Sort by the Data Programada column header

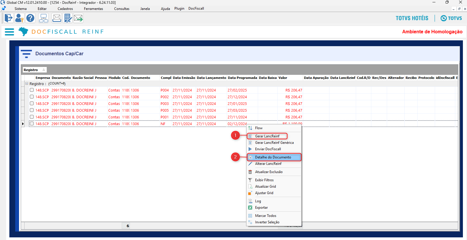click(x=242, y=78)
